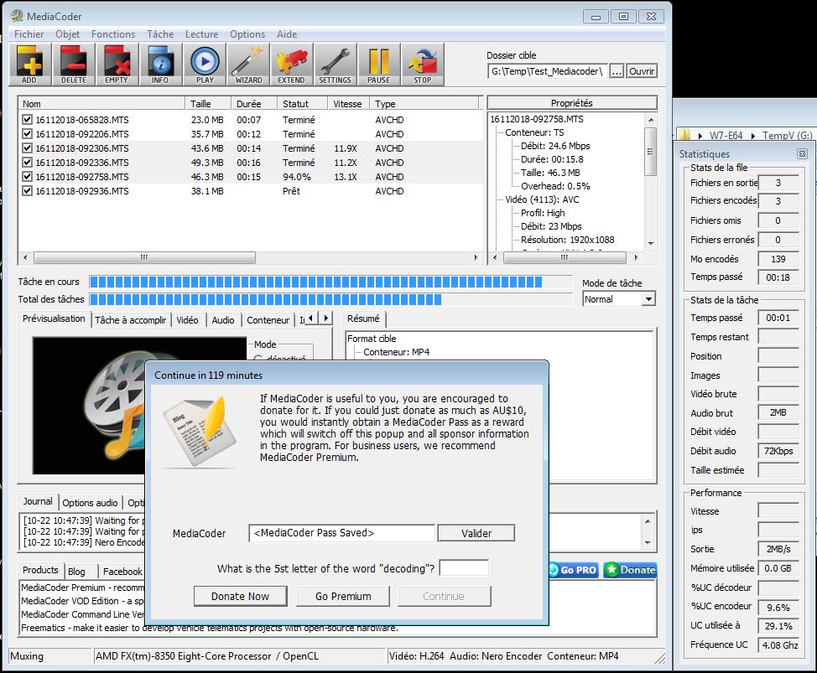
Task: Open the Objet menu
Action: point(68,34)
